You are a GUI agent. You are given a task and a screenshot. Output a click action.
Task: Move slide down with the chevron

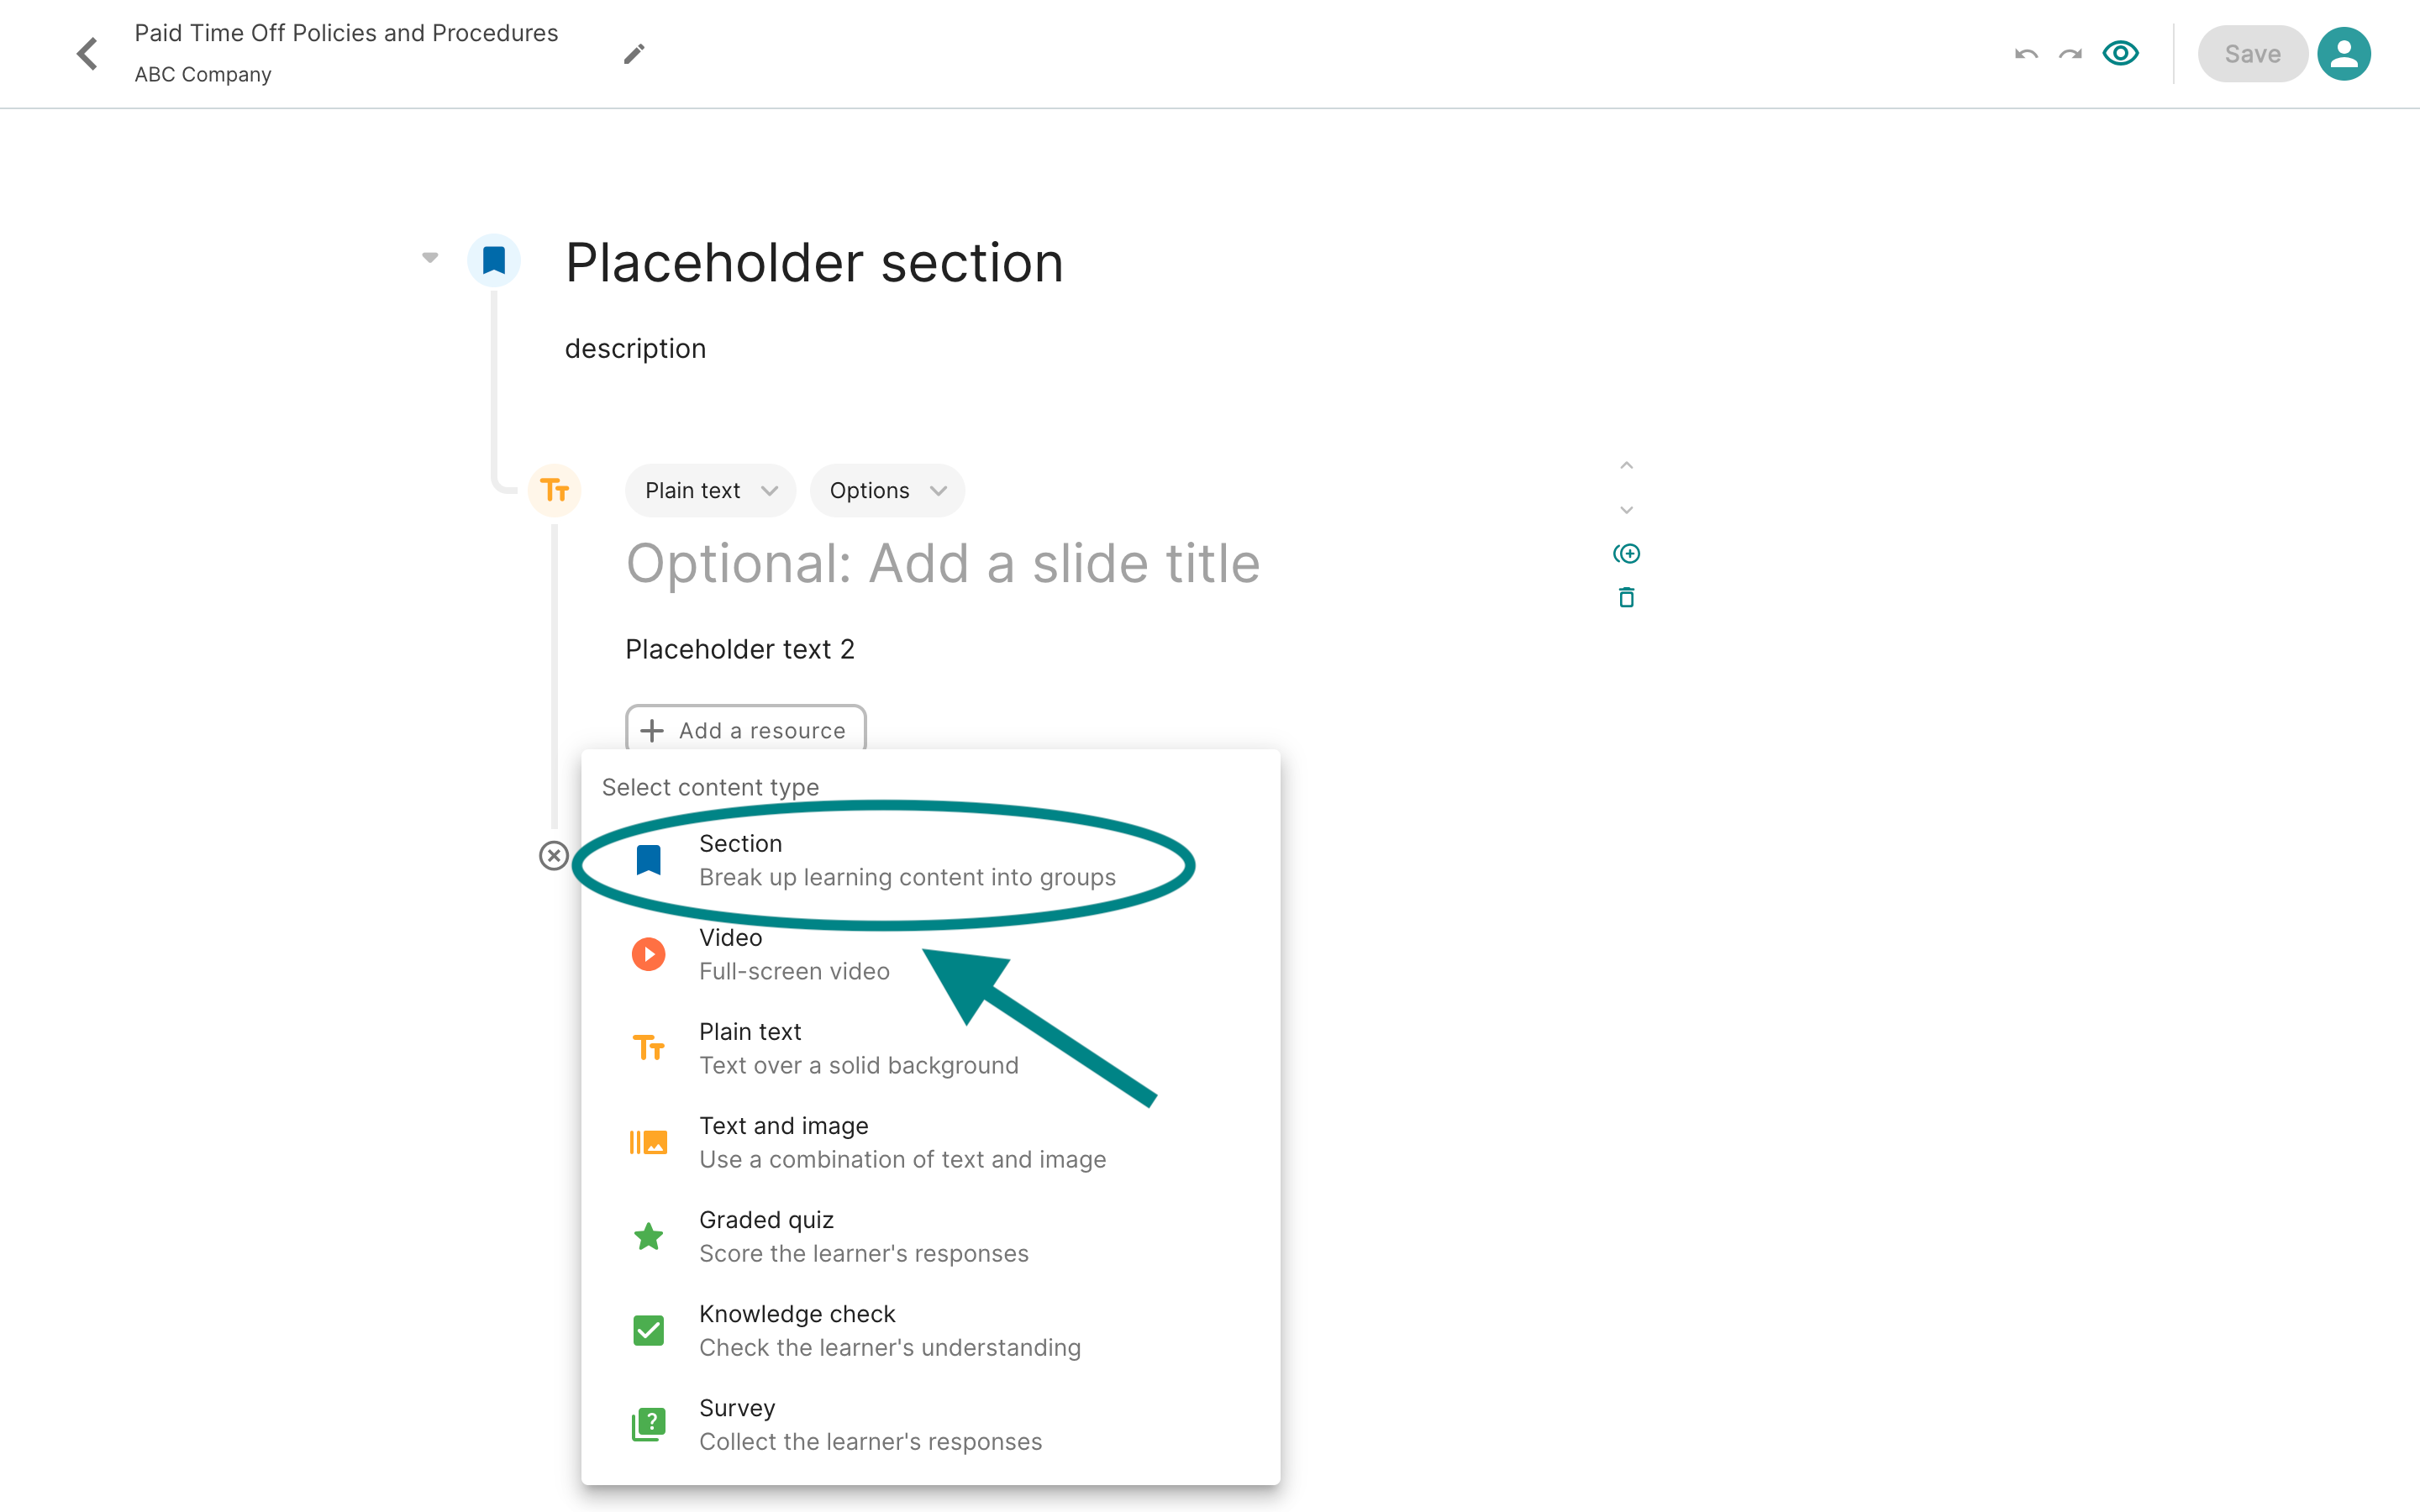pos(1626,510)
